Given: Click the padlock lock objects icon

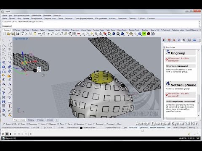Looking at the screenshot, I should [101, 34].
